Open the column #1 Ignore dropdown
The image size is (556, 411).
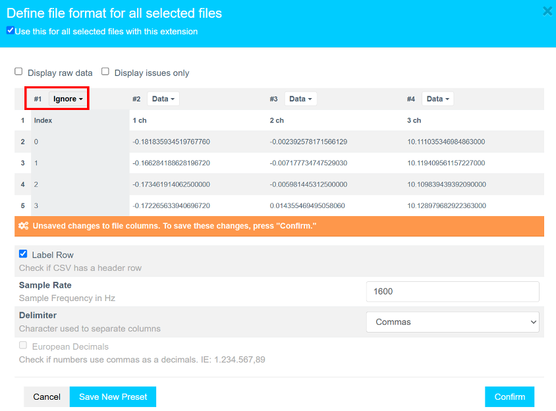69,99
